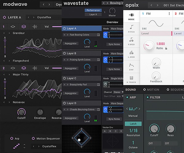Adjust modwave oscillator 1 A/B blend slider
This screenshot has width=184, height=153.
(5, 47)
